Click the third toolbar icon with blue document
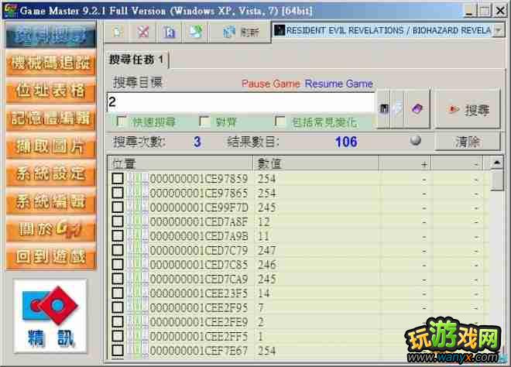511x367 pixels. click(x=169, y=32)
